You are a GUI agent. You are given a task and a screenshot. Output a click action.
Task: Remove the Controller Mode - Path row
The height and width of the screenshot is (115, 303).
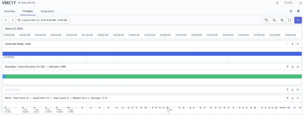298,44
